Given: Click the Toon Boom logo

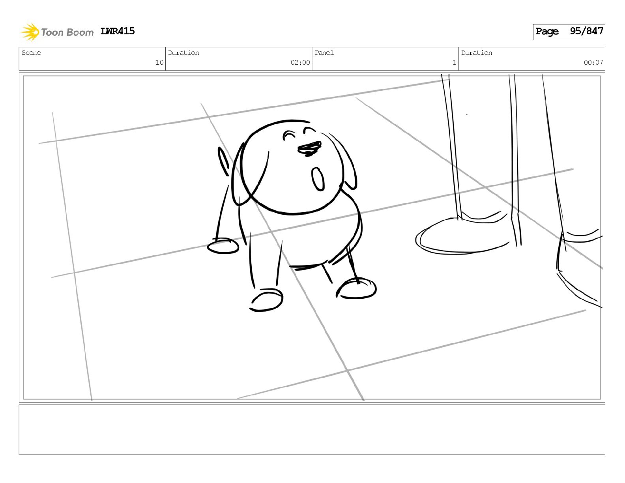Looking at the screenshot, I should click(x=57, y=32).
